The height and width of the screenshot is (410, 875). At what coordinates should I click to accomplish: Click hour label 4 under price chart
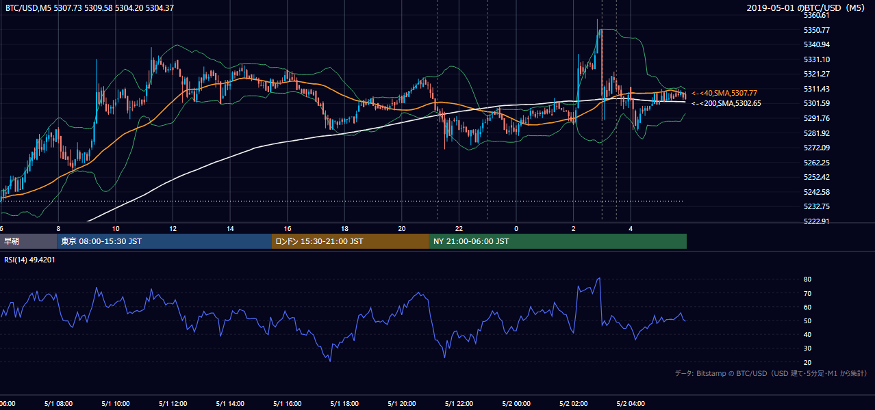631,228
